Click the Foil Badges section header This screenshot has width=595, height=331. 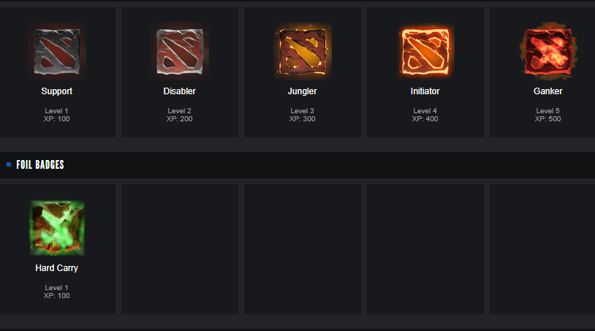[x=40, y=164]
